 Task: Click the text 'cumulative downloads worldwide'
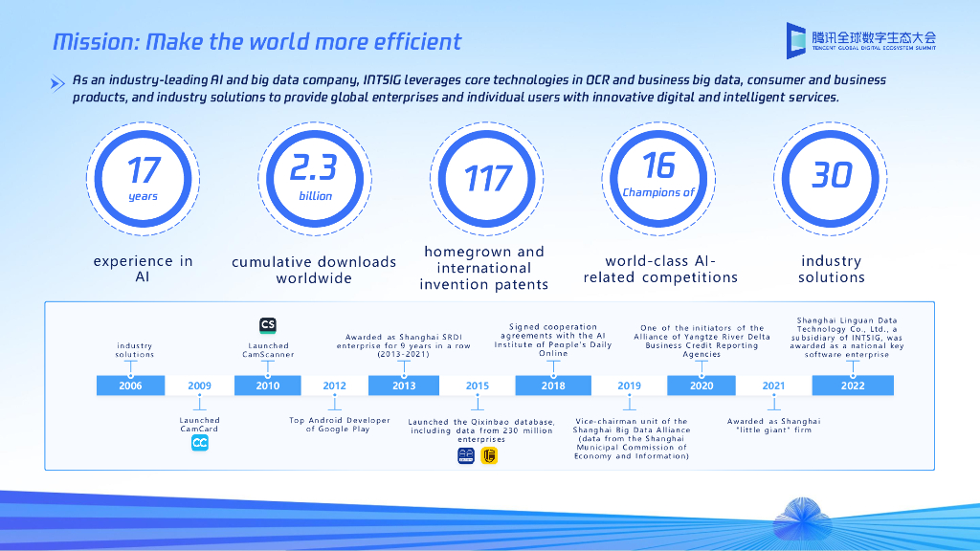(314, 270)
